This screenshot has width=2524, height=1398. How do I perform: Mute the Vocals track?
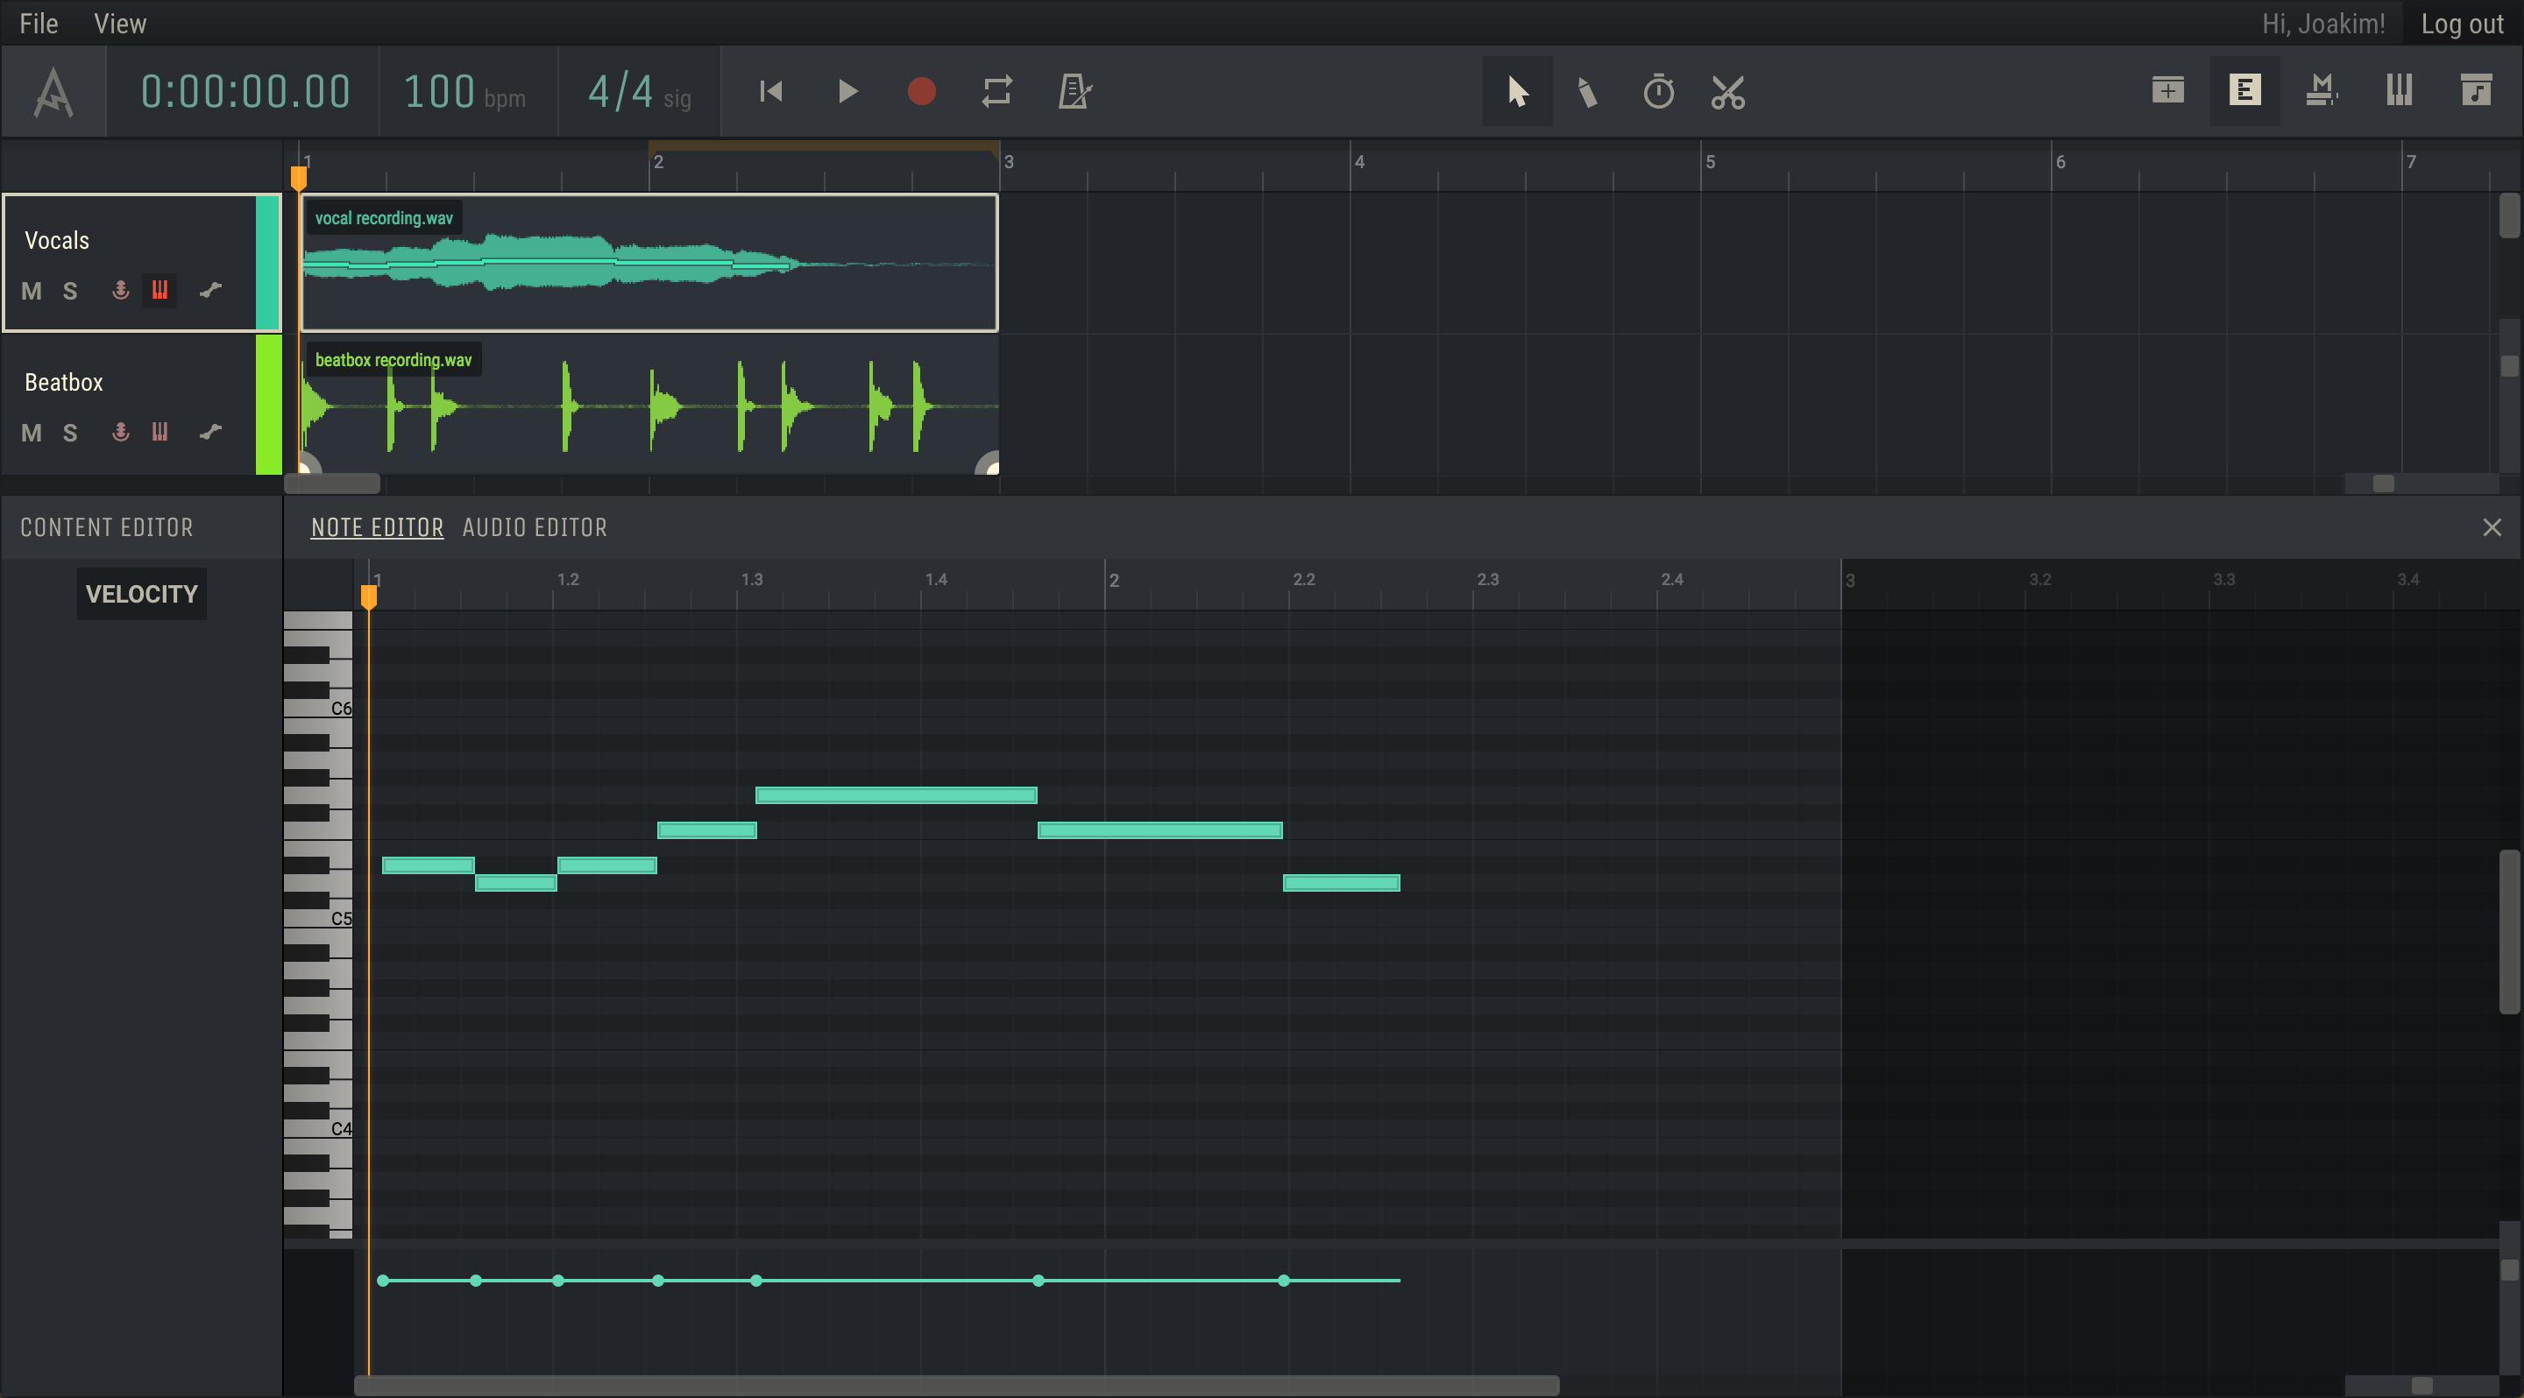[32, 291]
